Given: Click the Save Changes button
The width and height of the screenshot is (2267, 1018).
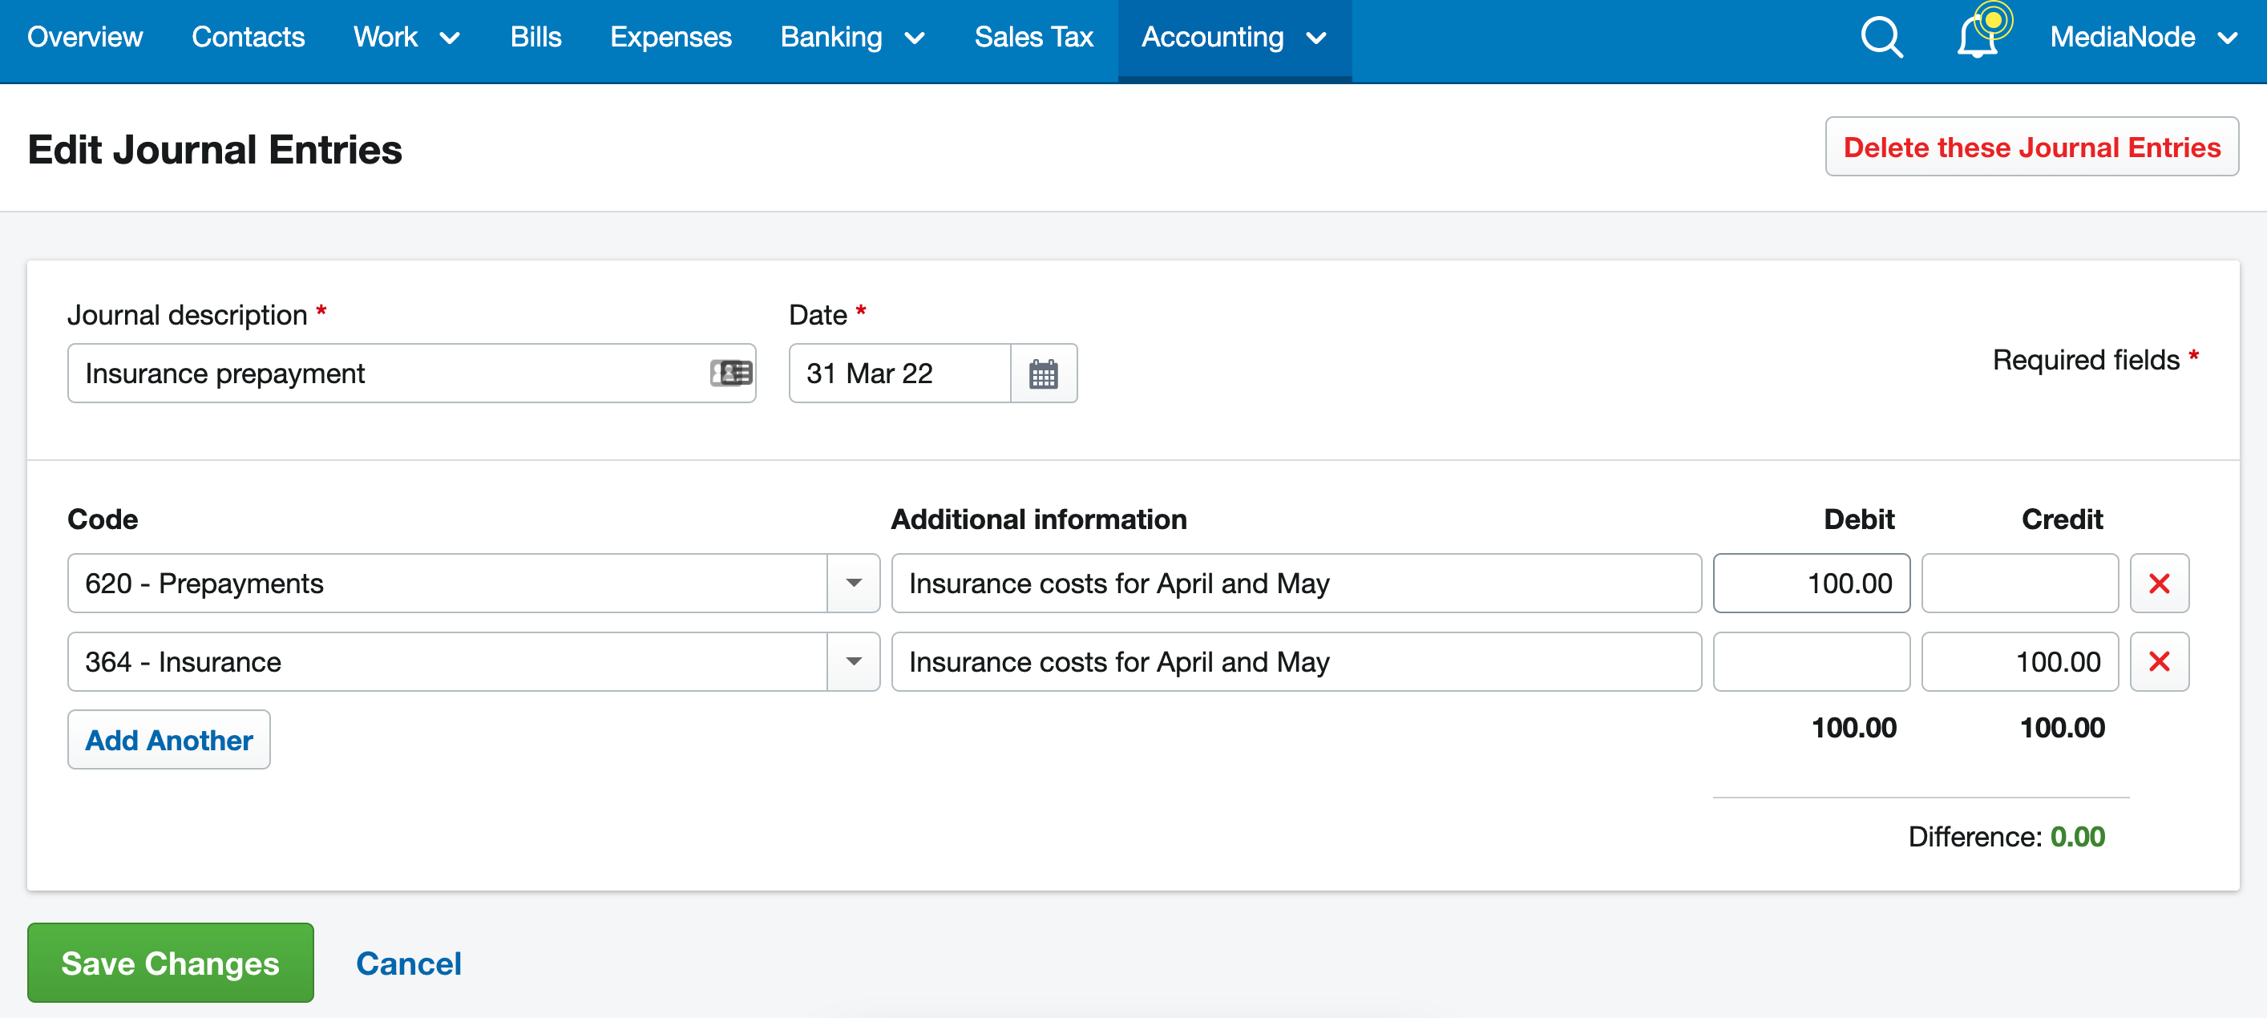Looking at the screenshot, I should coord(171,963).
